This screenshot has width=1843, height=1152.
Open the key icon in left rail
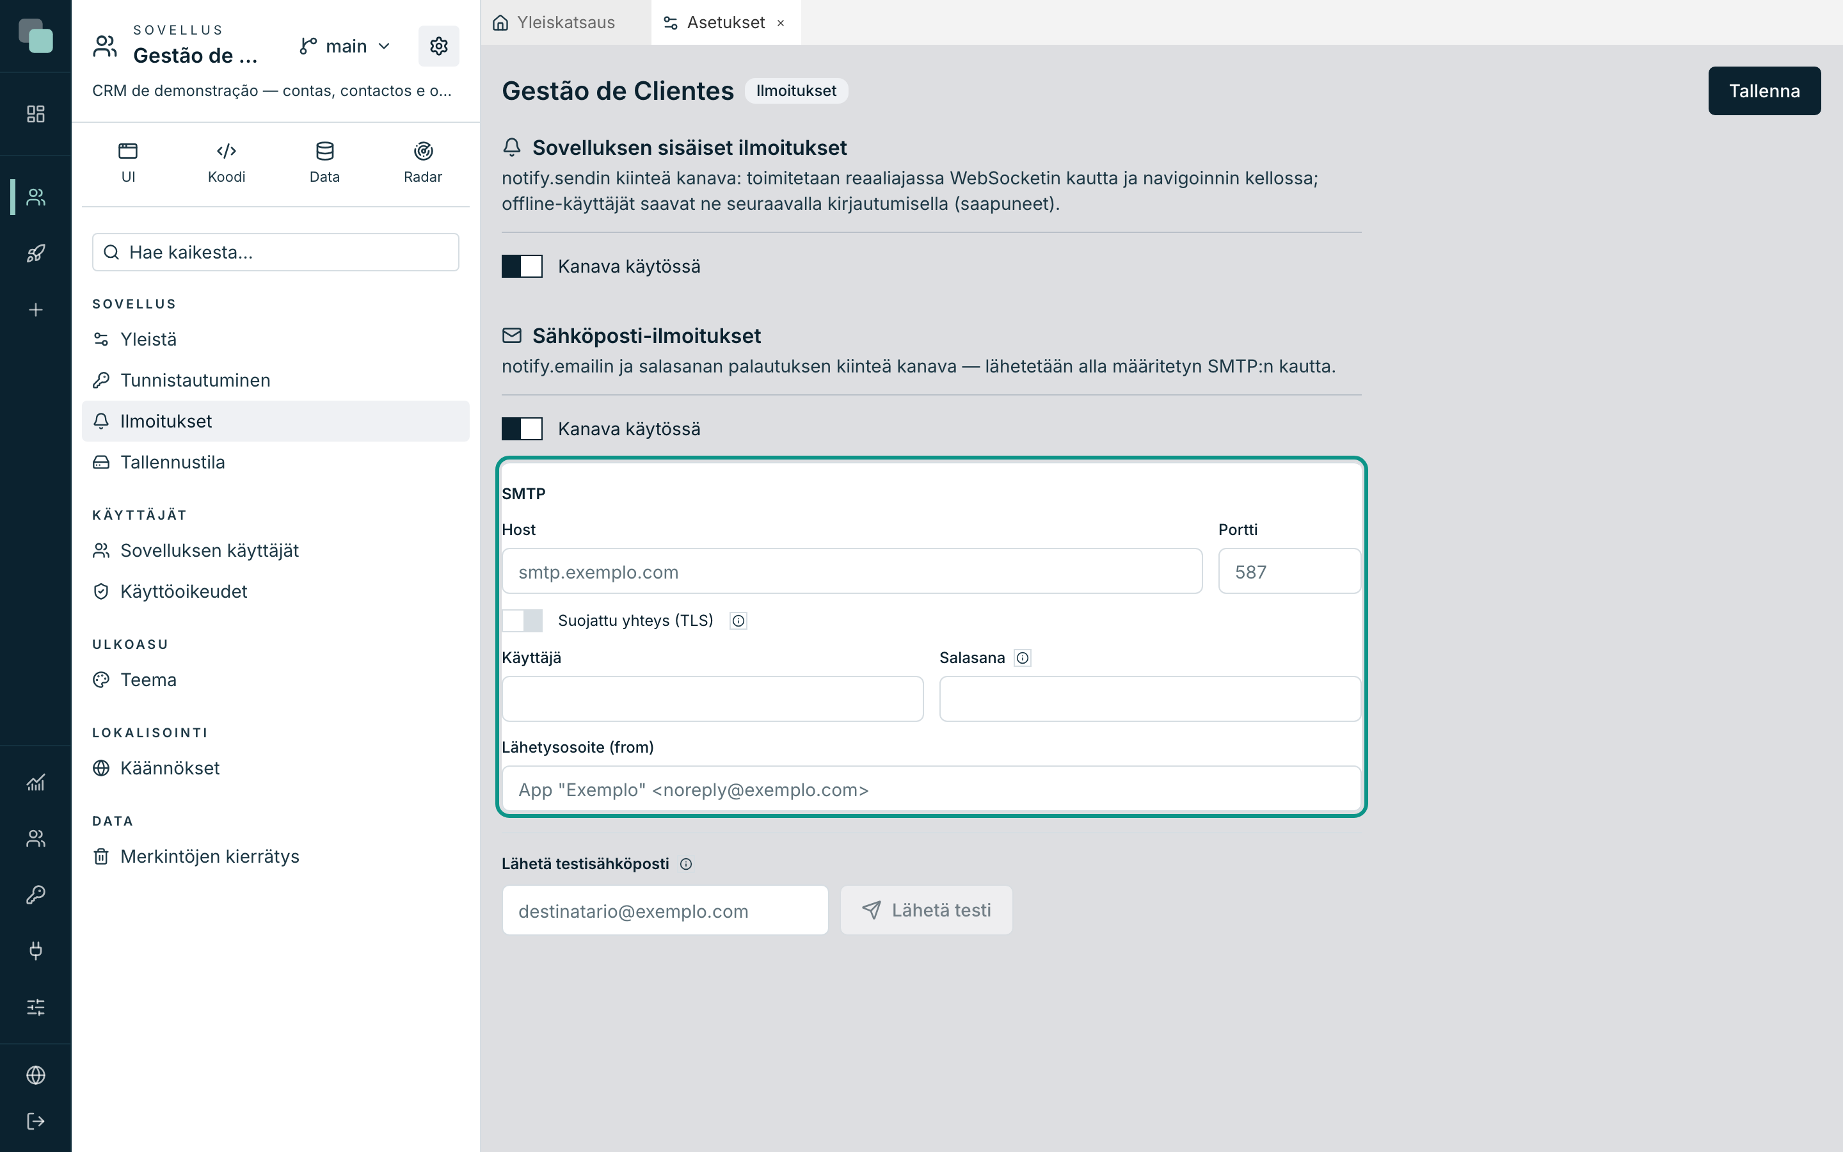tap(36, 895)
